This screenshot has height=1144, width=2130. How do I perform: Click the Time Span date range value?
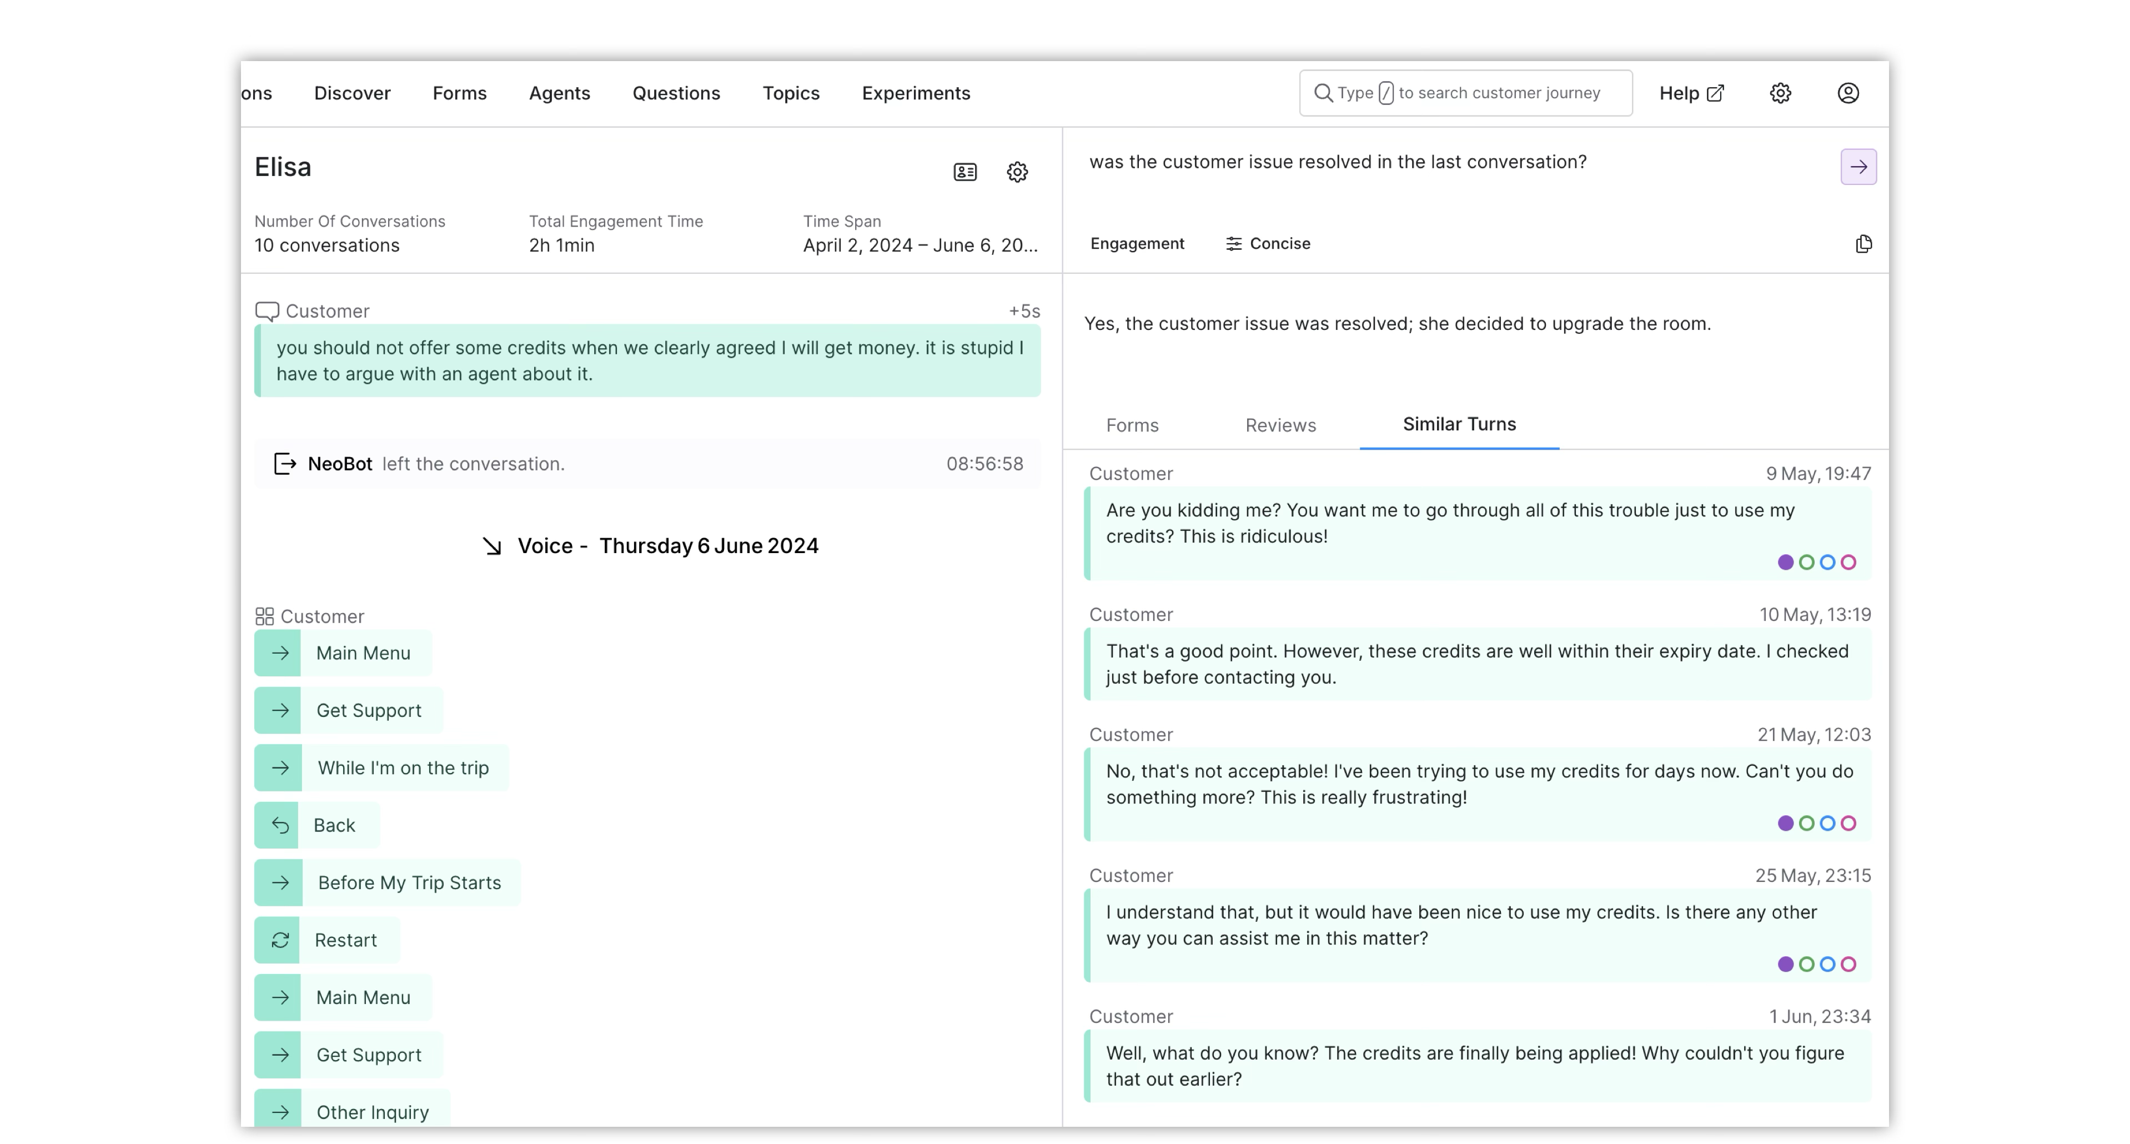point(920,245)
